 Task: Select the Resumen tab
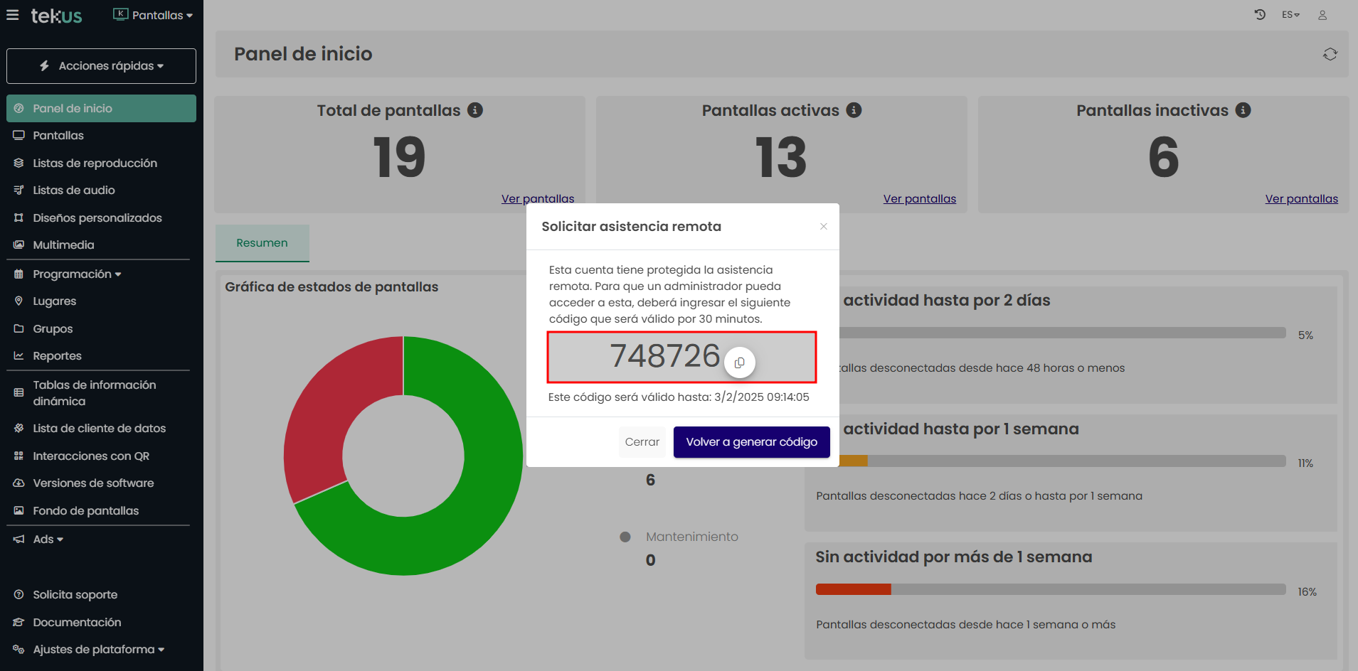(262, 243)
